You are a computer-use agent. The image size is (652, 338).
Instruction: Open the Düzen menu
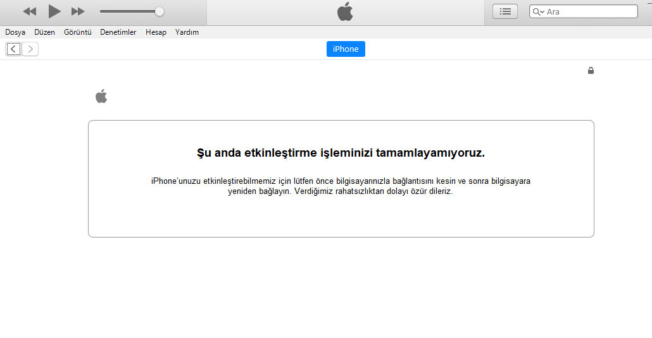pyautogui.click(x=44, y=32)
